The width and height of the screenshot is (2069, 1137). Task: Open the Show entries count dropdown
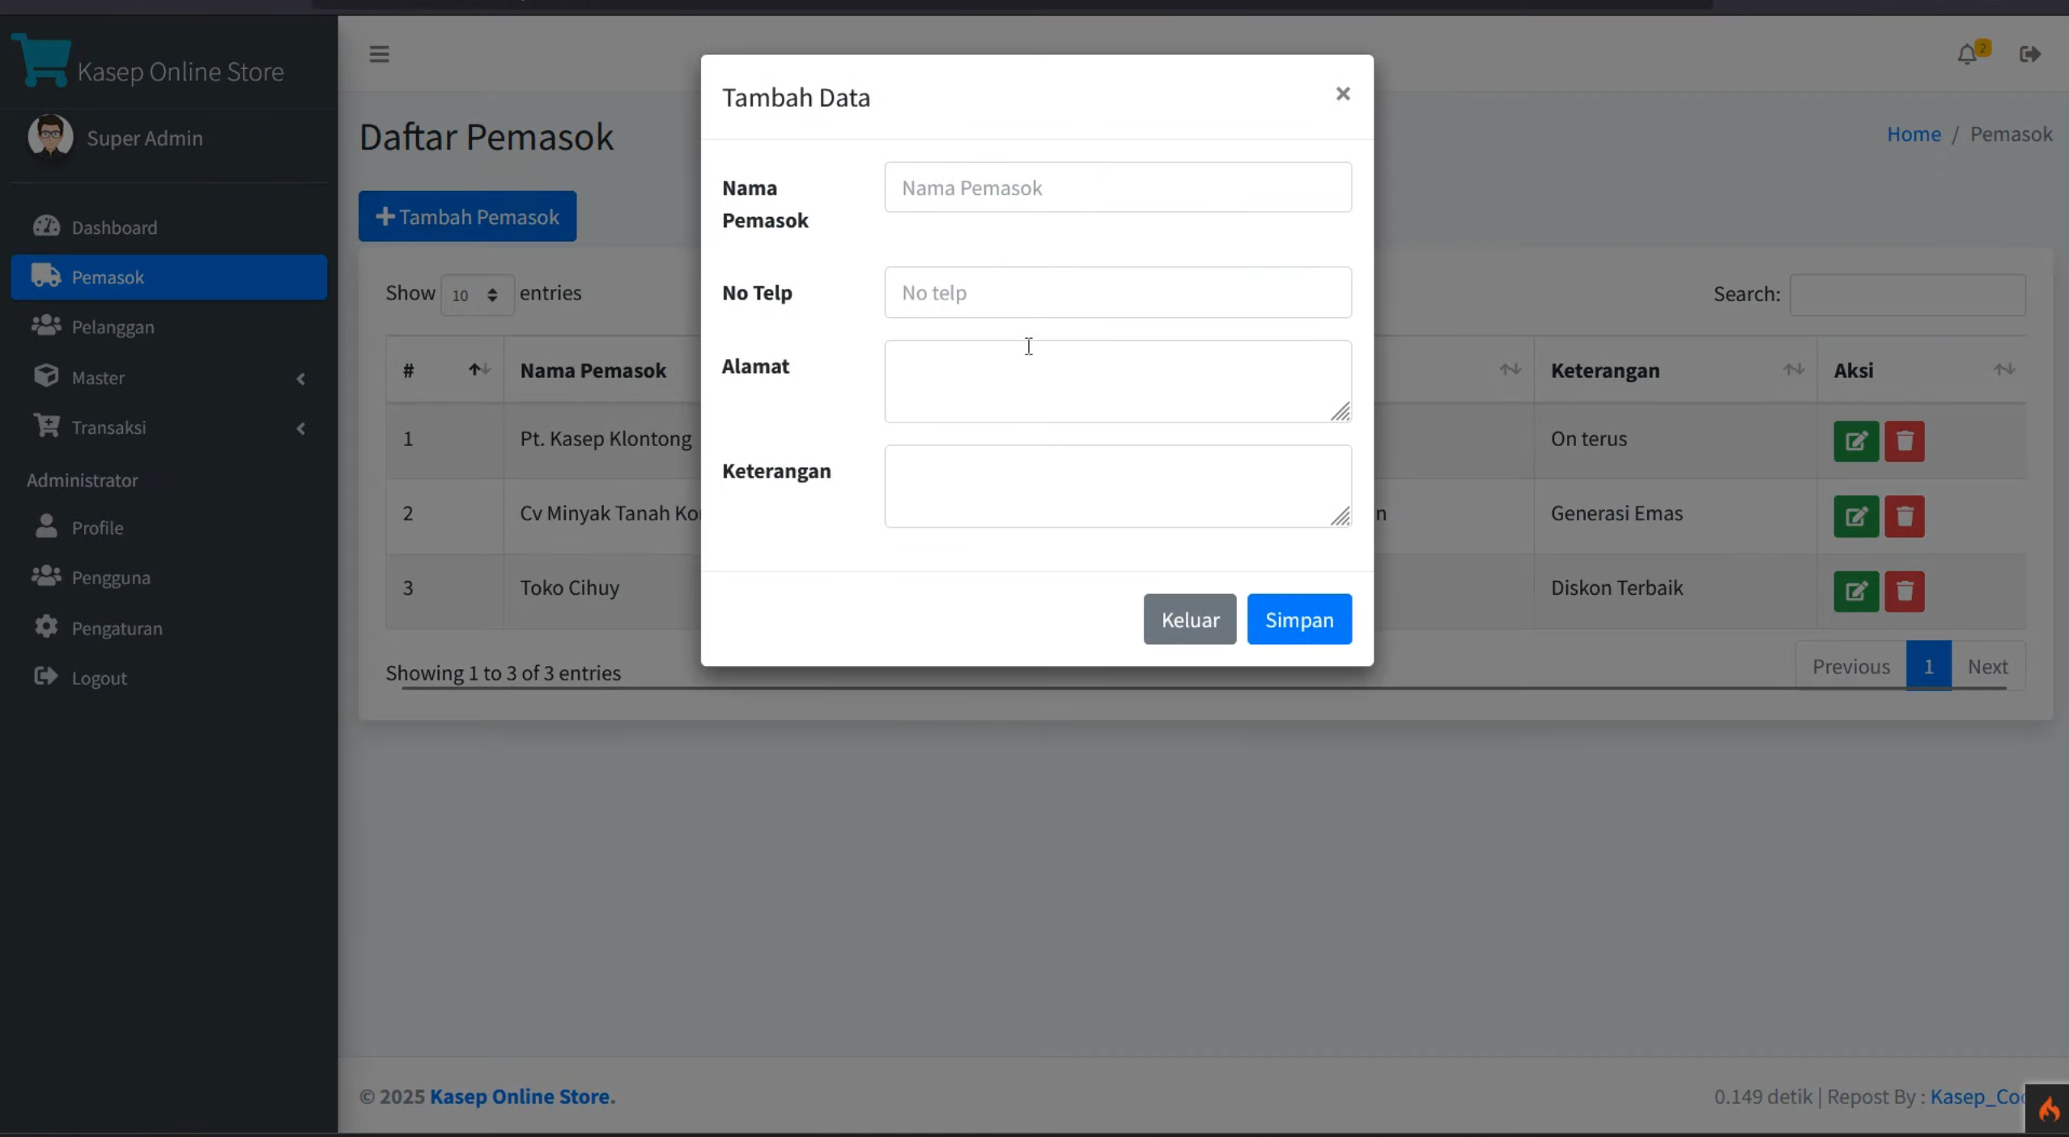click(477, 295)
